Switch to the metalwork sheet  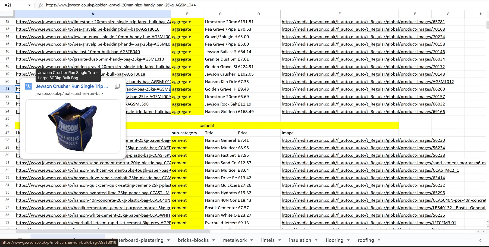click(235, 240)
